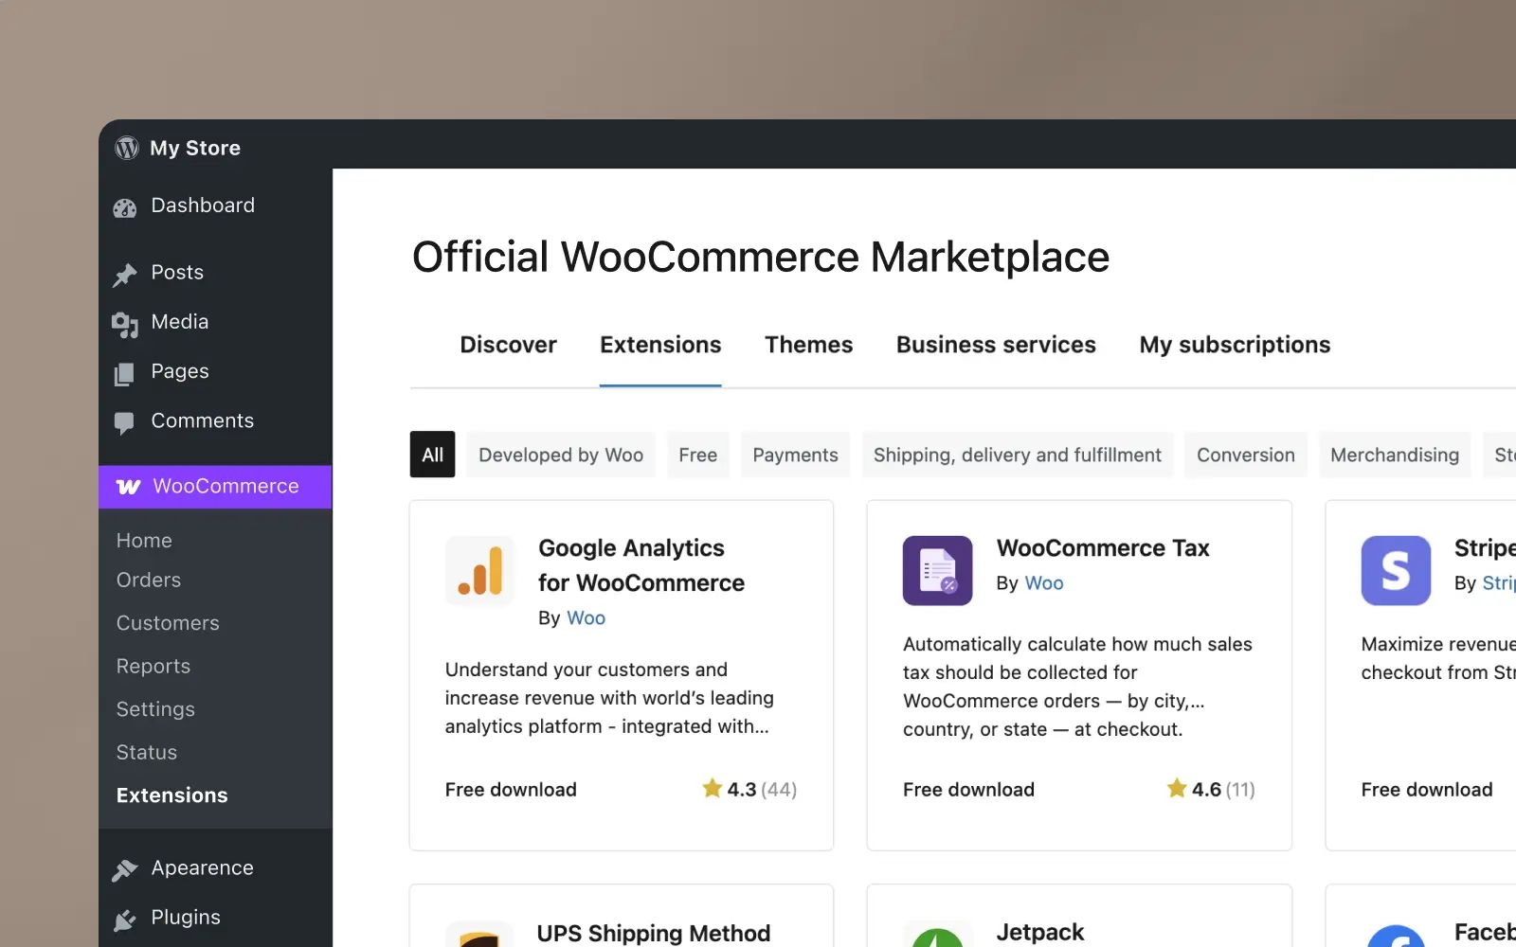1516x947 pixels.
Task: Click Woo vendor link under WooCommerce Tax
Action: point(1044,583)
